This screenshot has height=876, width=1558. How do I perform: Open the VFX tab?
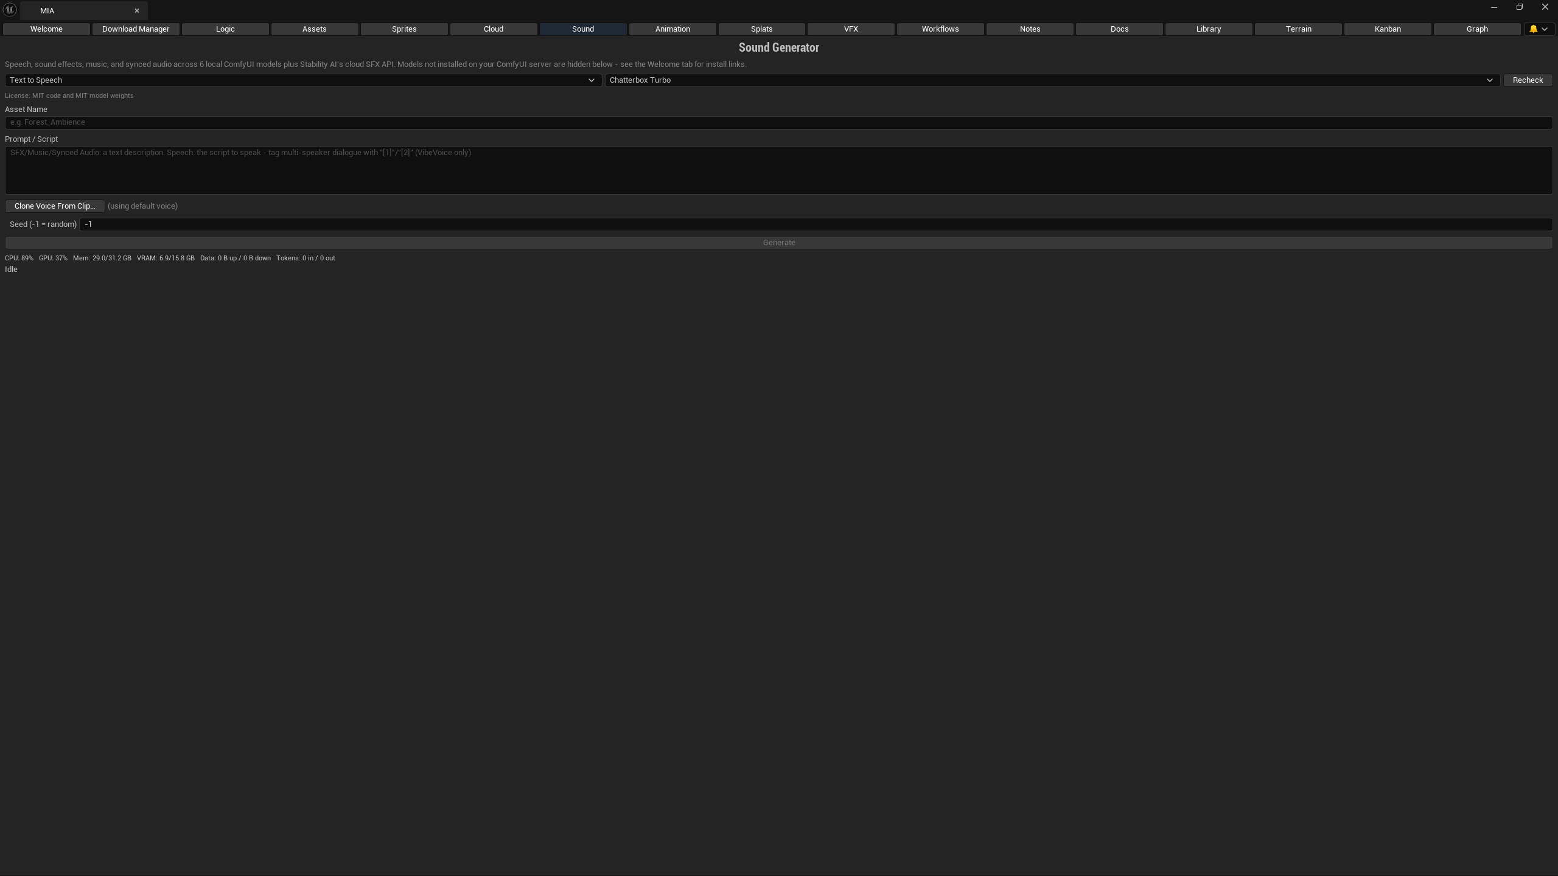tap(851, 29)
